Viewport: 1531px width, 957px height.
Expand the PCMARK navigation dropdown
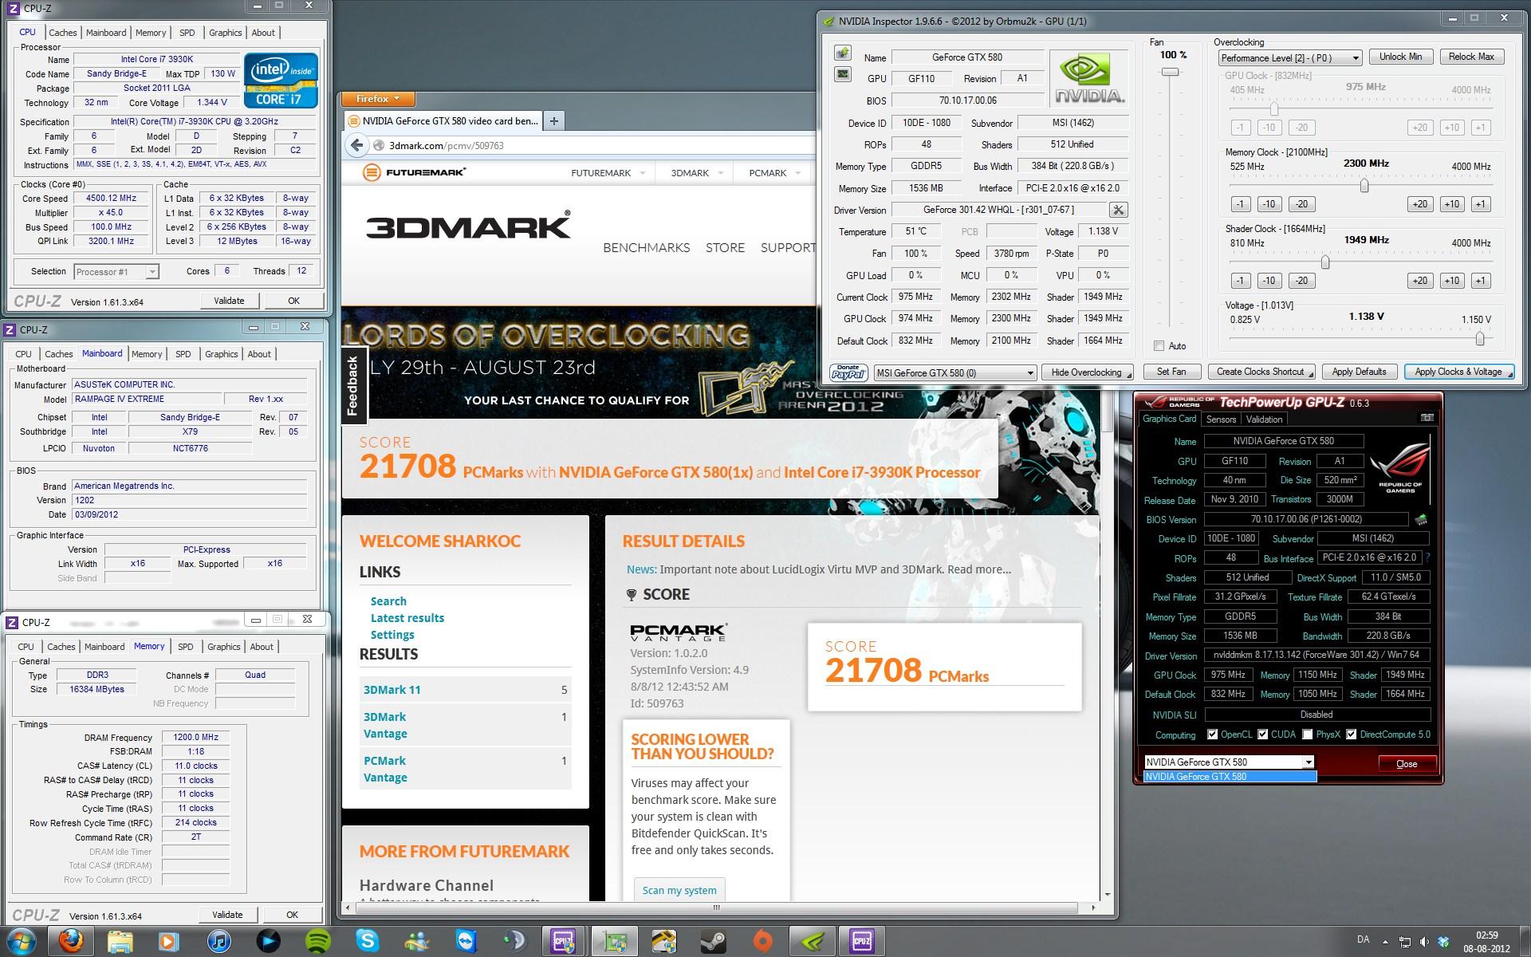(798, 172)
